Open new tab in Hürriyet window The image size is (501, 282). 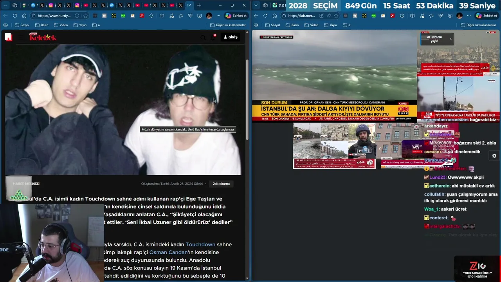coord(199,5)
